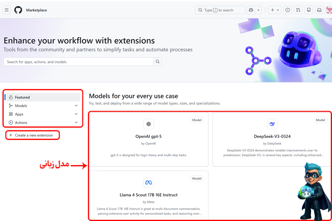
Task: Open the DeepSeek-V3-0324 model card
Action: pos(272,136)
